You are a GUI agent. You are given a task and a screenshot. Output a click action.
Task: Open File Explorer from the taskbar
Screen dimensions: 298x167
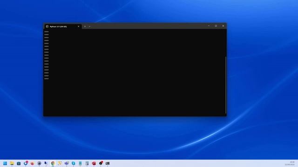[12, 163]
